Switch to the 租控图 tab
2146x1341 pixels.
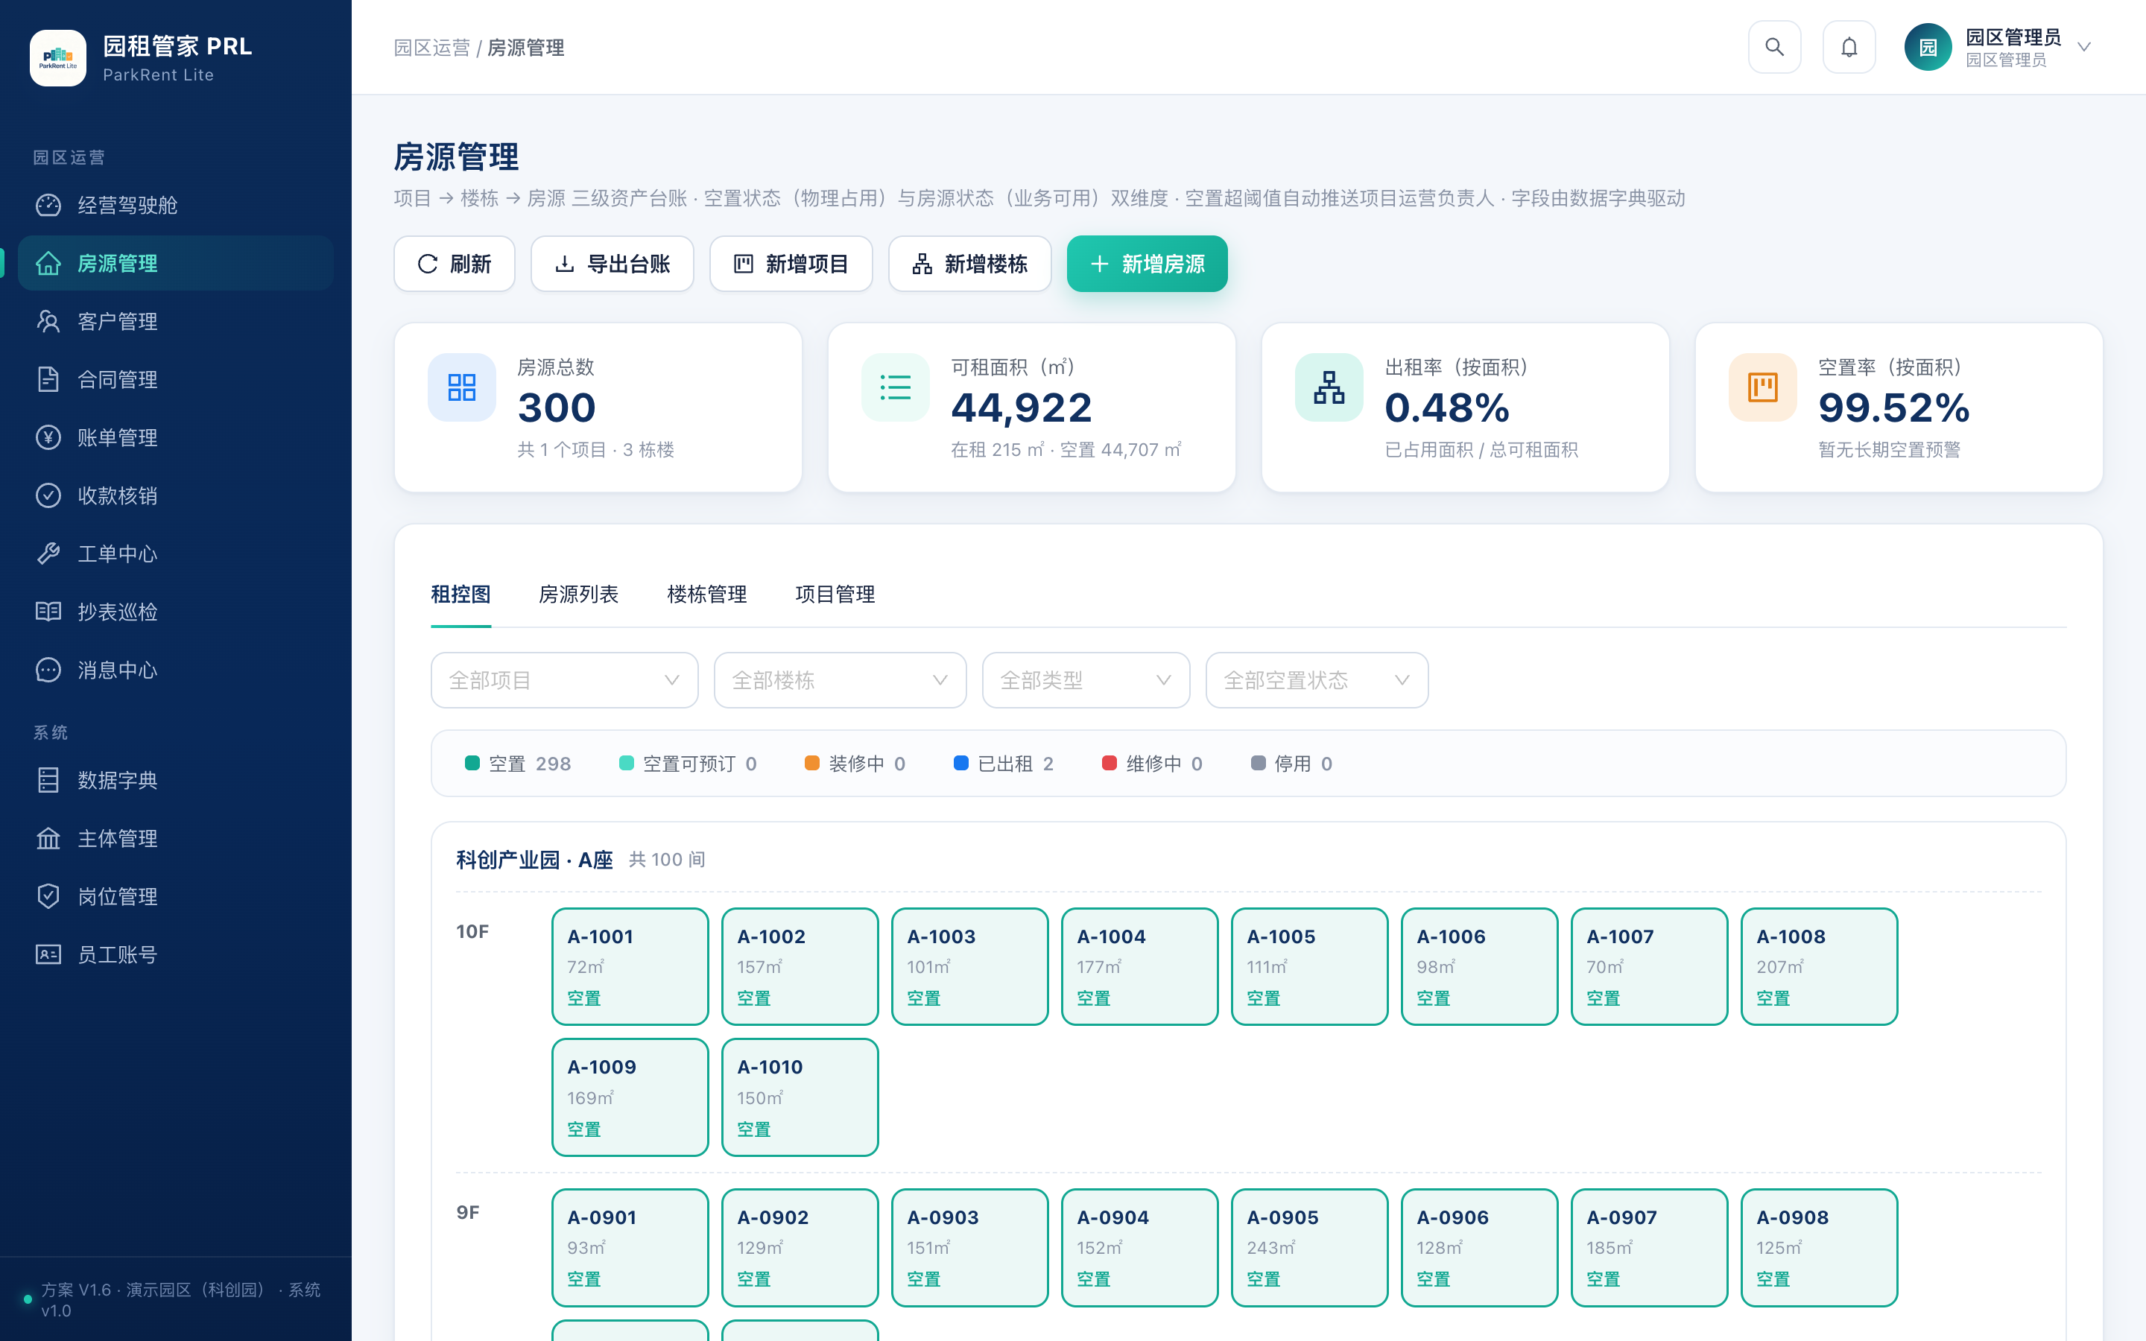[460, 595]
